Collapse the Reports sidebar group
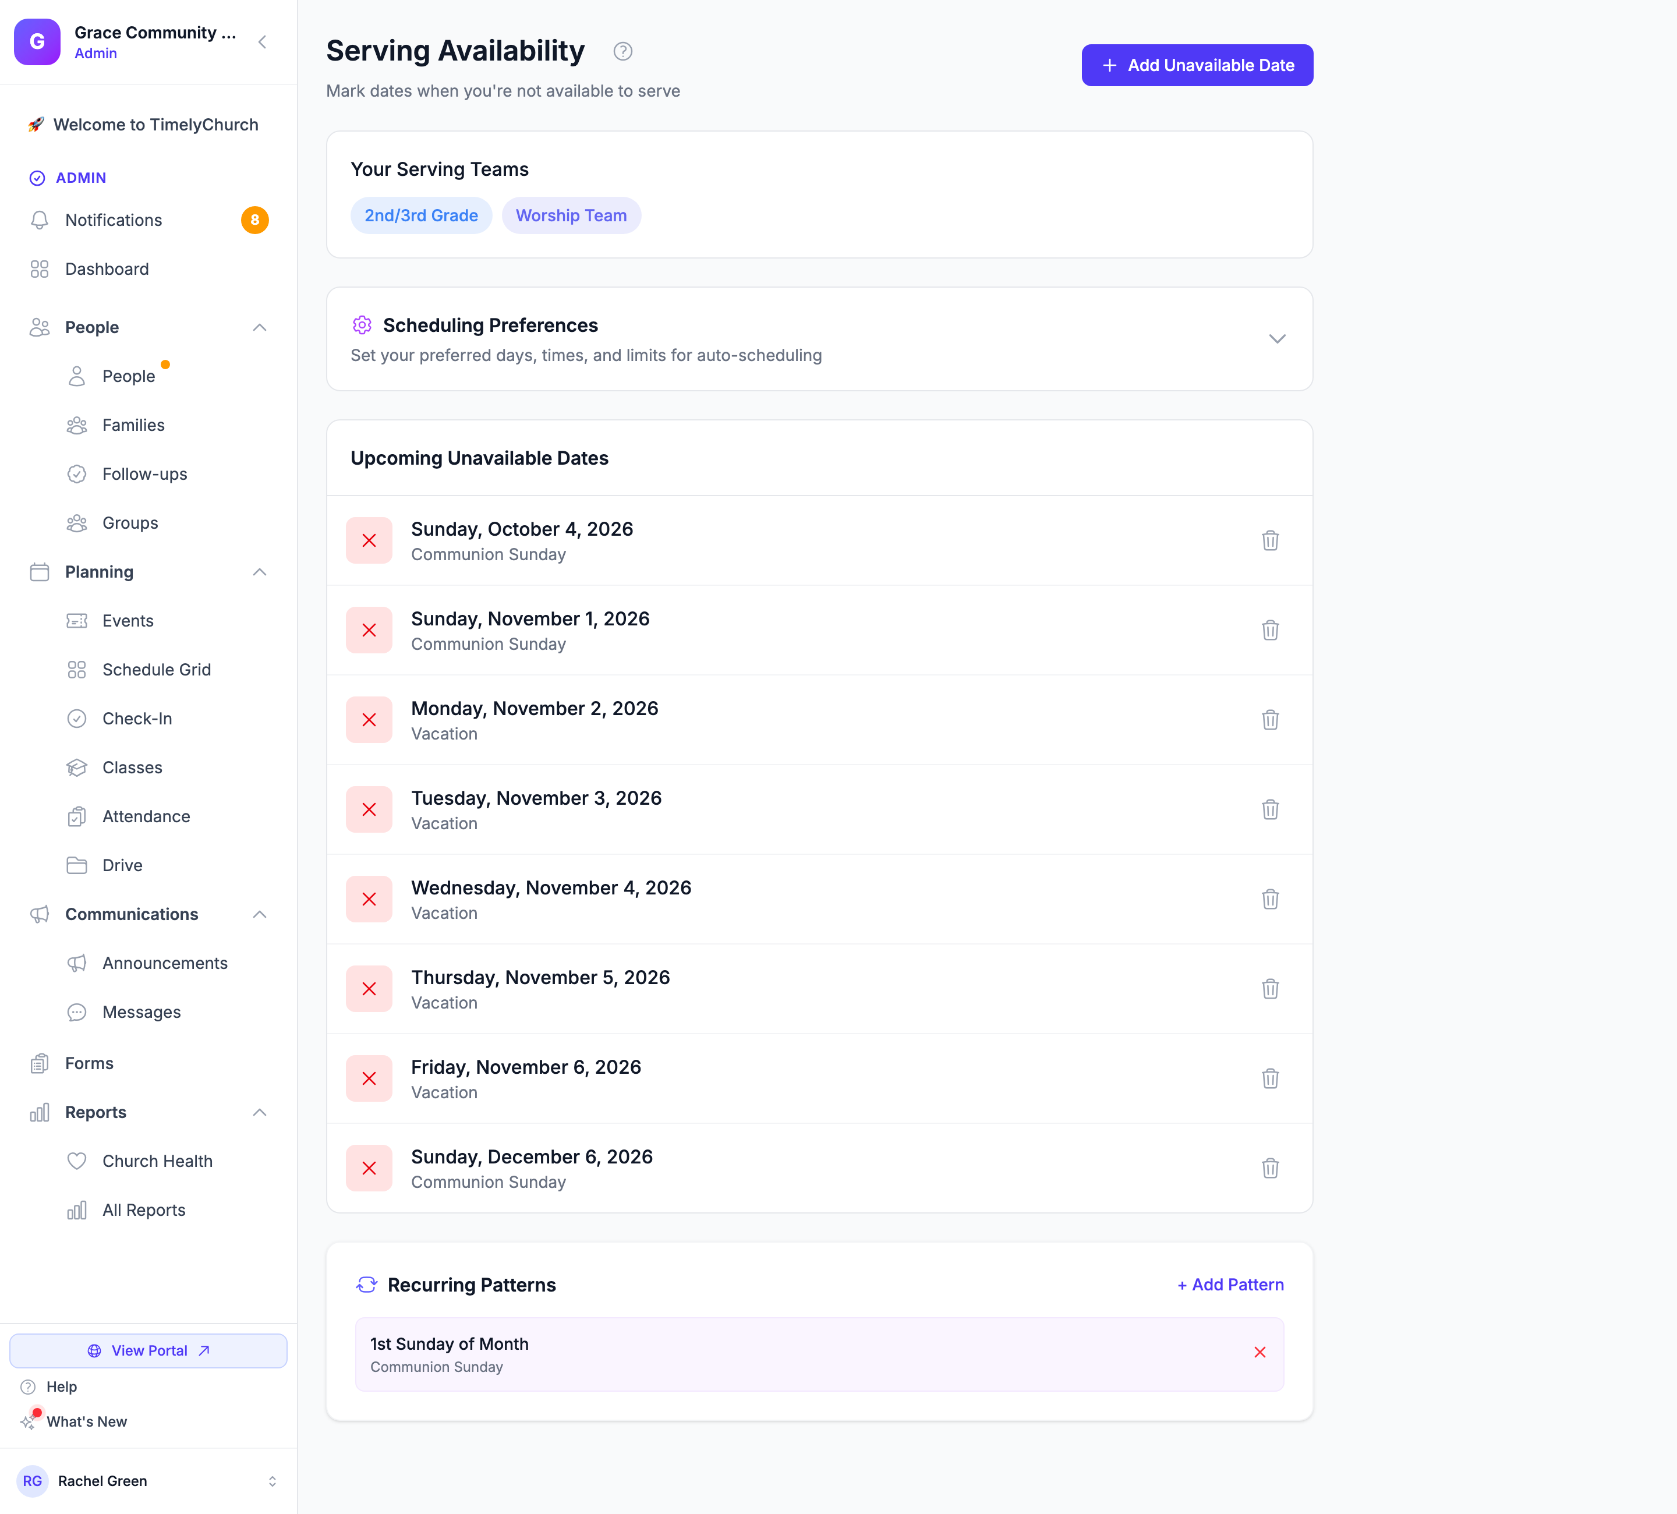This screenshot has height=1514, width=1677. point(260,1113)
